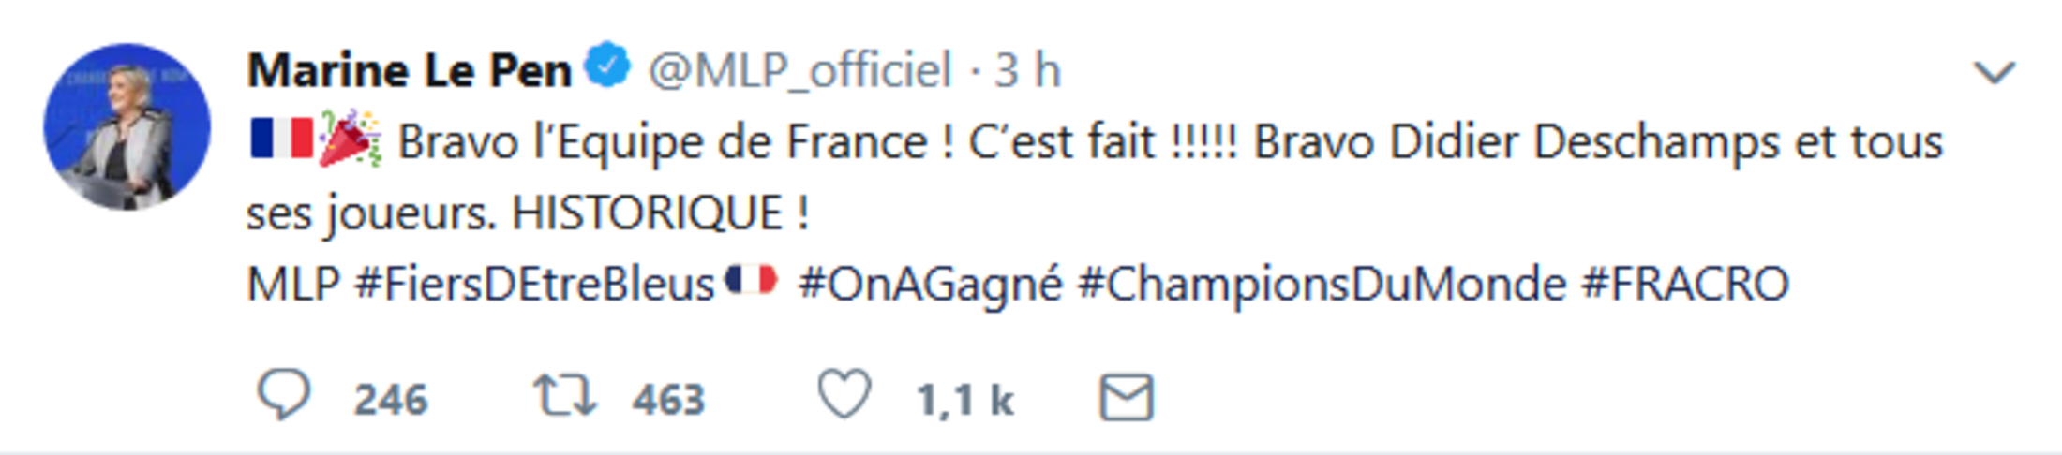Viewport: 2062px width, 455px height.
Task: Retweet this tweet using the arrows icon
Action: 564,396
